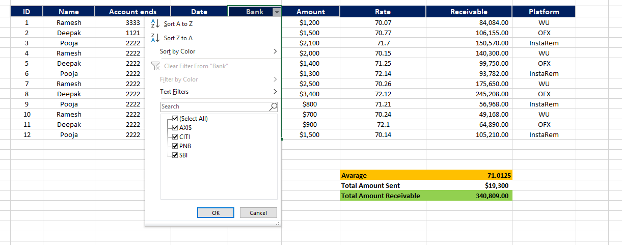Select rate cell 72.14
Screen dimensions: 622x245
coord(383,73)
